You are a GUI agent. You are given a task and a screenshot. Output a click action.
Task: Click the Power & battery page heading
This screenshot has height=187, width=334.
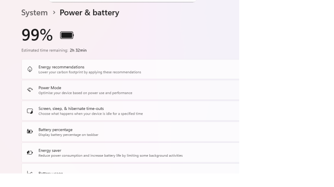point(89,13)
